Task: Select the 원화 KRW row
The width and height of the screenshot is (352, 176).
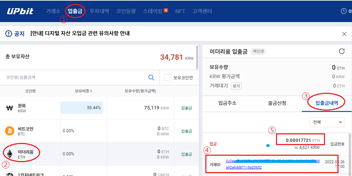Action: [x=99, y=108]
